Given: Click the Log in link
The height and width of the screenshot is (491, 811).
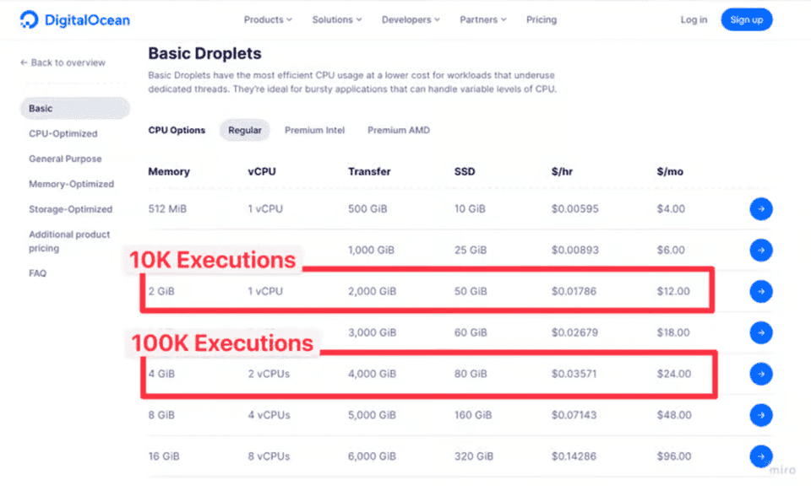Looking at the screenshot, I should coord(694,19).
